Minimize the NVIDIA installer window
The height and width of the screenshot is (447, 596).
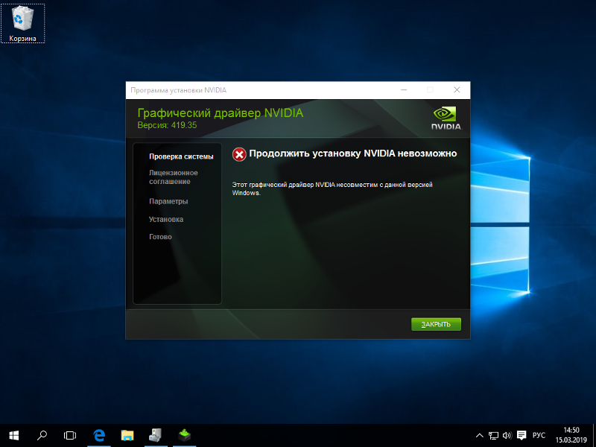[404, 89]
